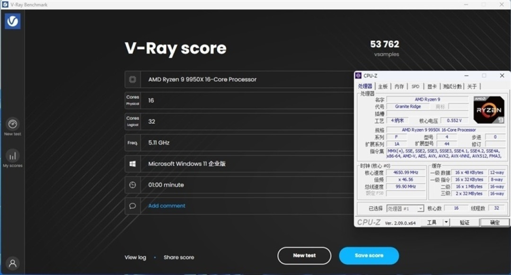
Task: Click the 4650.99 MHz core speed field
Action: pos(406,172)
